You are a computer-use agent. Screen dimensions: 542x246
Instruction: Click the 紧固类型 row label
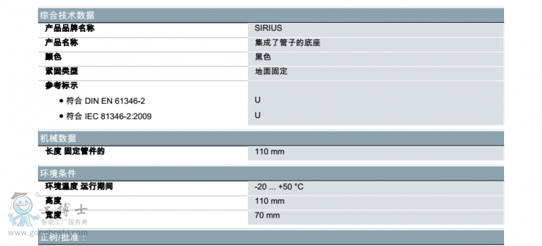pos(62,71)
